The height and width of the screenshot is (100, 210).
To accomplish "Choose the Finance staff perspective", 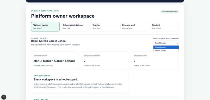I will 135,27.
